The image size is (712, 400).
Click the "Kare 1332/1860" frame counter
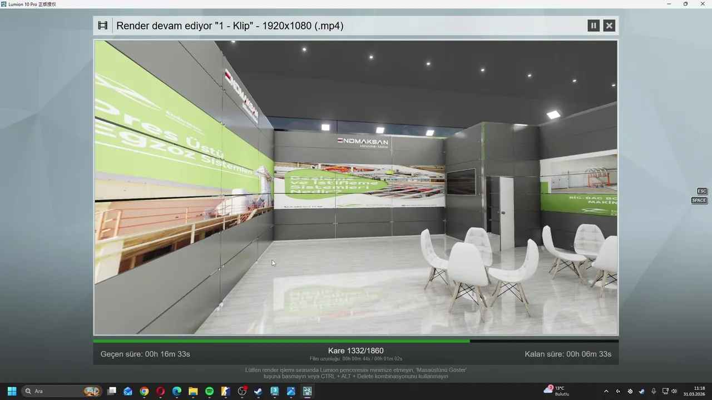(x=356, y=351)
